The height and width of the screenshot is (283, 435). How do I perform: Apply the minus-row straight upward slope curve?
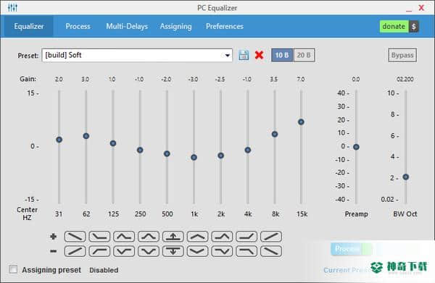(75, 251)
